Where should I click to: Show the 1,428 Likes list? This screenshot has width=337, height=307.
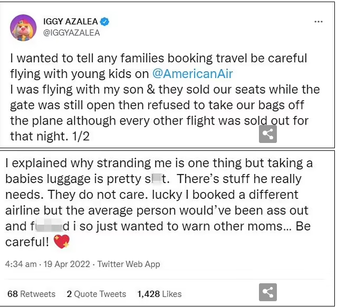click(159, 294)
